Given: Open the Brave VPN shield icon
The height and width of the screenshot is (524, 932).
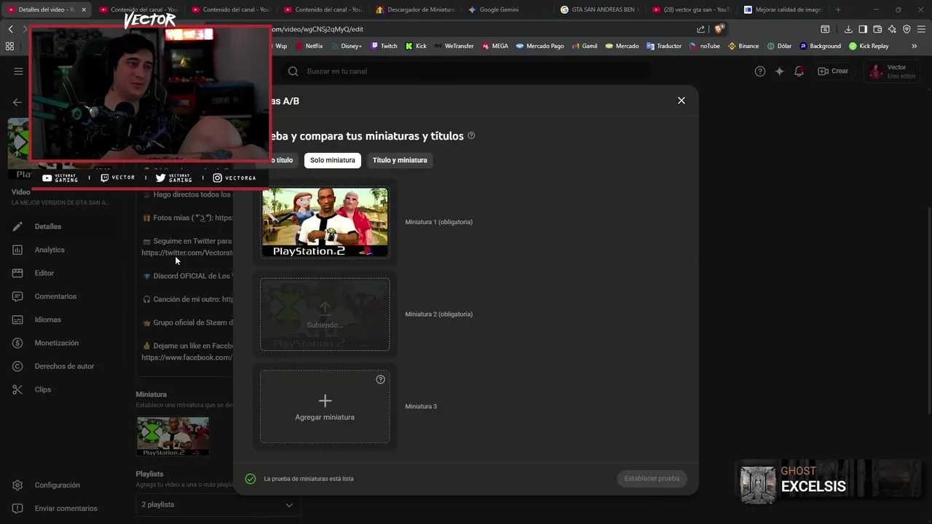Looking at the screenshot, I should click(907, 29).
